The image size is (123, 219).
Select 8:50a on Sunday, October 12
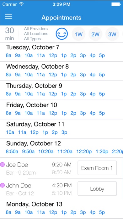pos(12,151)
